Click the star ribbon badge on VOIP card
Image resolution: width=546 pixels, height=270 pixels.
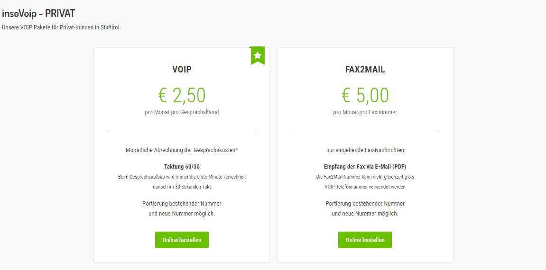[x=258, y=55]
